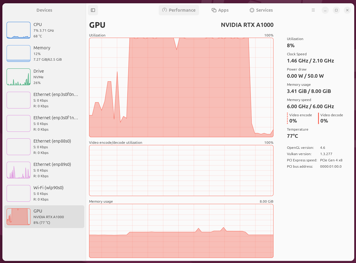
Task: Click the Video encode/decode utilization graph
Action: click(181, 170)
